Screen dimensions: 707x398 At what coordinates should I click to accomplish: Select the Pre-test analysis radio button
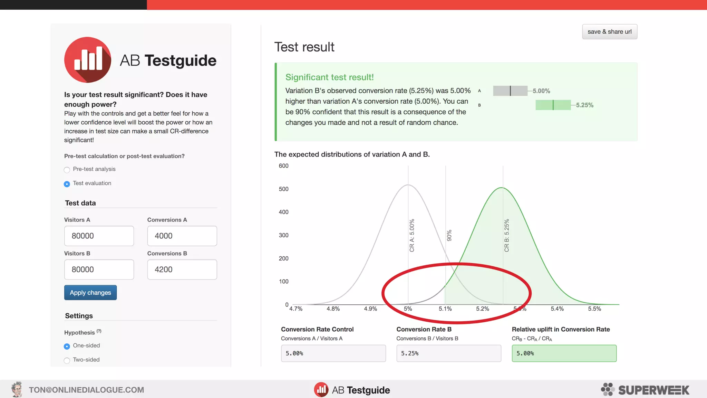point(67,170)
